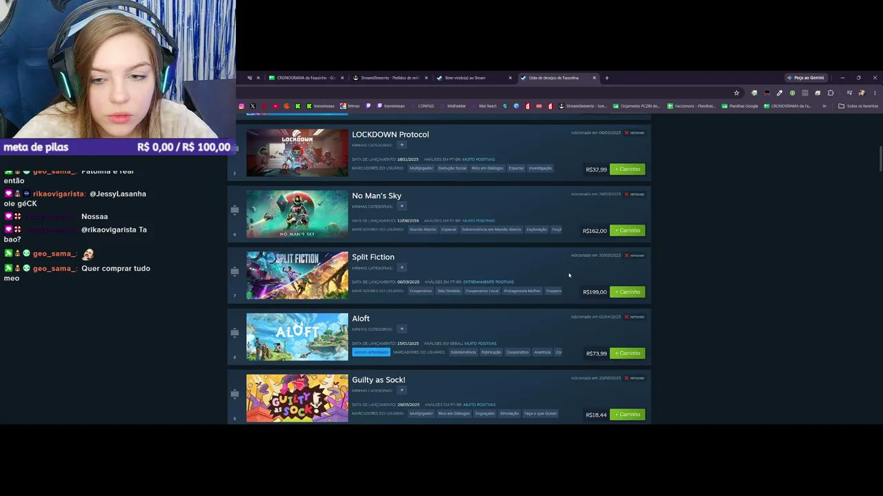Add Guilty as Sock! to the cart
Screen dimensions: 883x496
[627, 415]
